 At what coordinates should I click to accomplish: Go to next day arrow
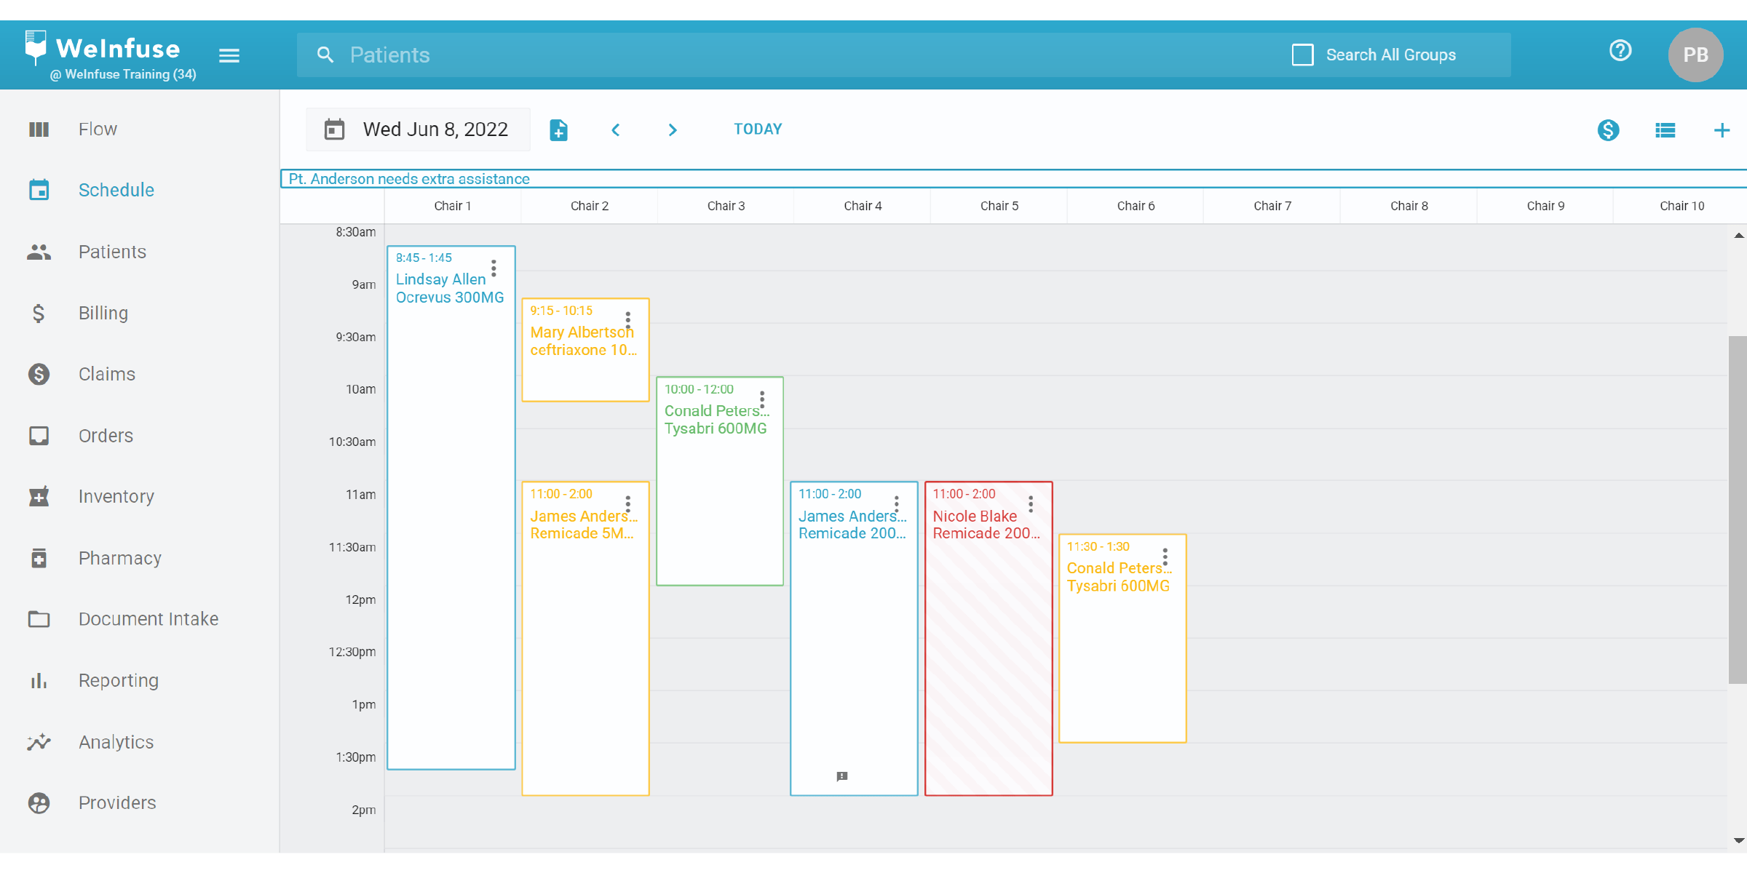point(673,130)
